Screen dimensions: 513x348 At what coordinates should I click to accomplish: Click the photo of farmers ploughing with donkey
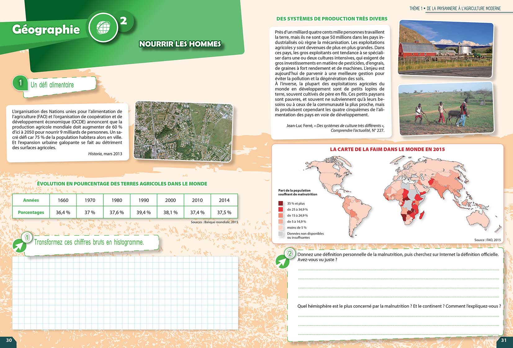coord(446,109)
